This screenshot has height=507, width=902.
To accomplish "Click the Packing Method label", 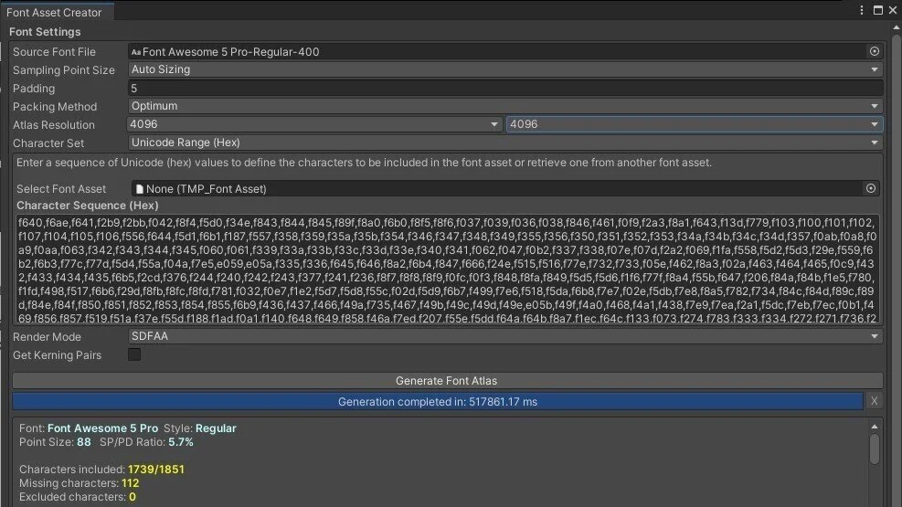I will (x=55, y=107).
